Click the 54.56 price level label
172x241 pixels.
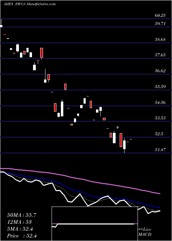(160, 102)
